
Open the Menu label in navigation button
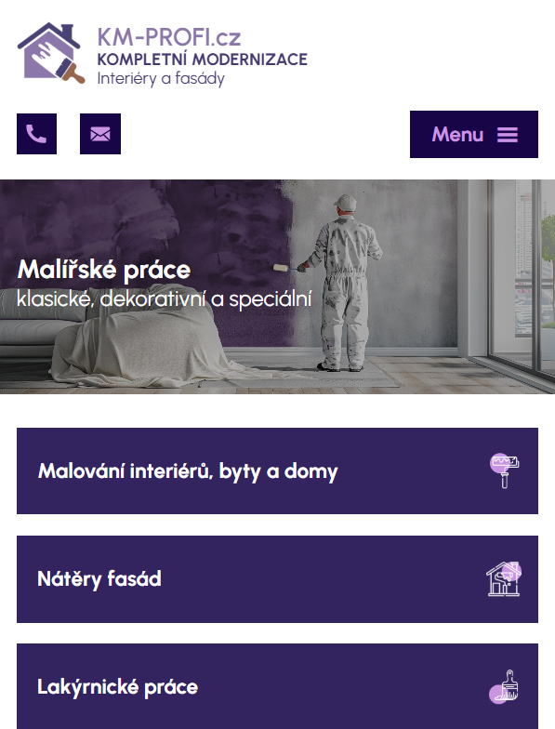pos(457,135)
